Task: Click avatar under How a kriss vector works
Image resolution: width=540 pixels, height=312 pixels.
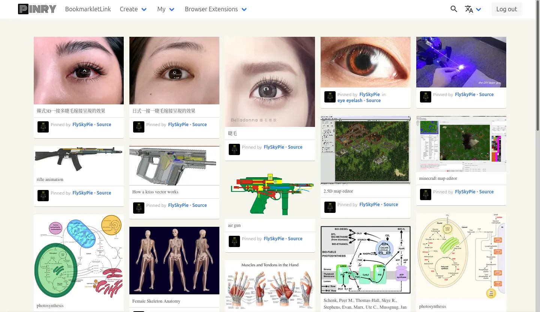Action: tap(139, 208)
